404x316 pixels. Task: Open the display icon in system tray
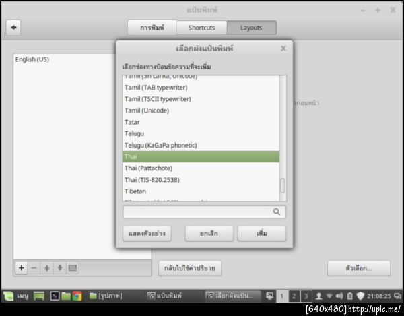tap(269, 296)
